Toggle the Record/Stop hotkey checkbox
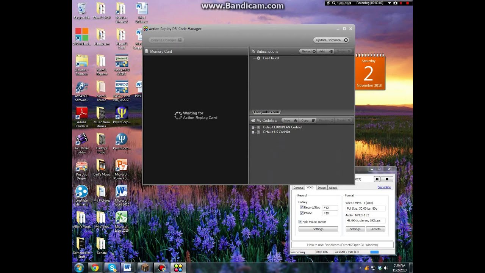This screenshot has width=485, height=273. [302, 207]
